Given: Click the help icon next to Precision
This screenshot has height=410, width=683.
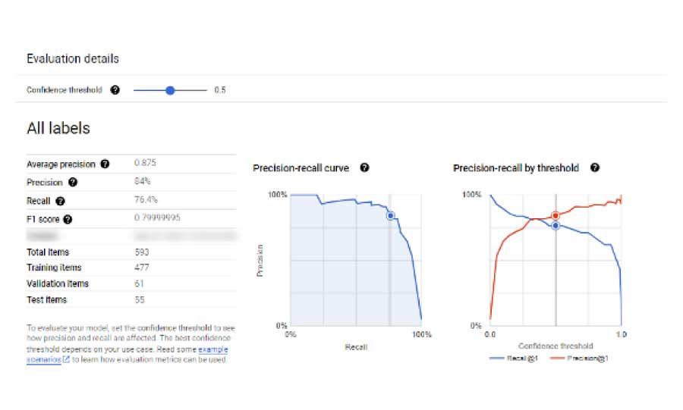Looking at the screenshot, I should 73,182.
